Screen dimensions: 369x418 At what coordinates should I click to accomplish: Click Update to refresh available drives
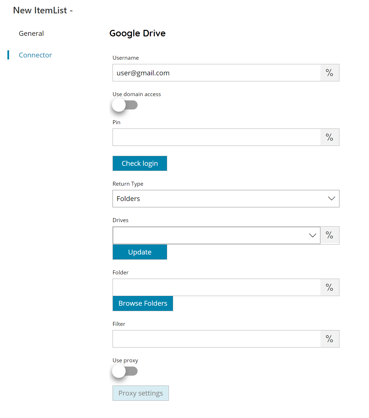click(140, 252)
